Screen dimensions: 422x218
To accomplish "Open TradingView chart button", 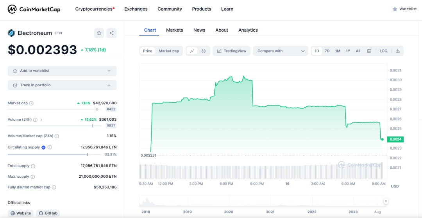I will coord(231,51).
